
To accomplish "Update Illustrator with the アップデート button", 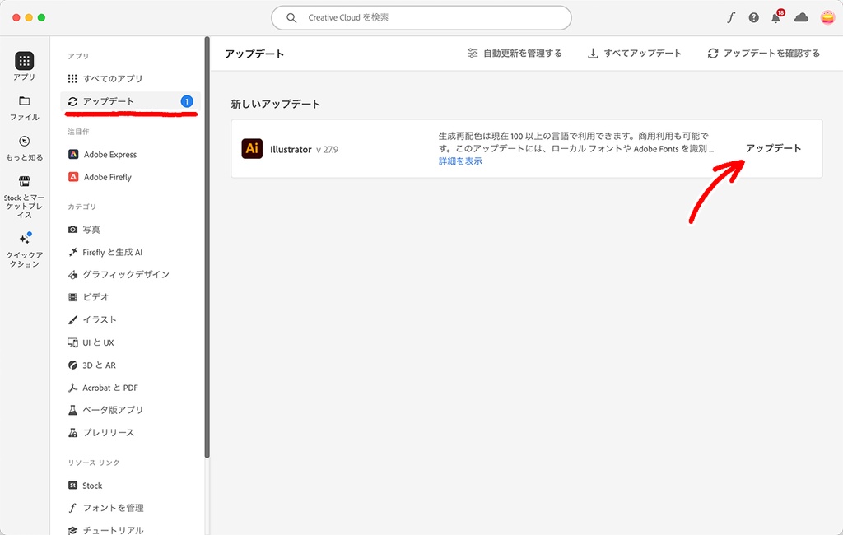I will click(x=773, y=148).
